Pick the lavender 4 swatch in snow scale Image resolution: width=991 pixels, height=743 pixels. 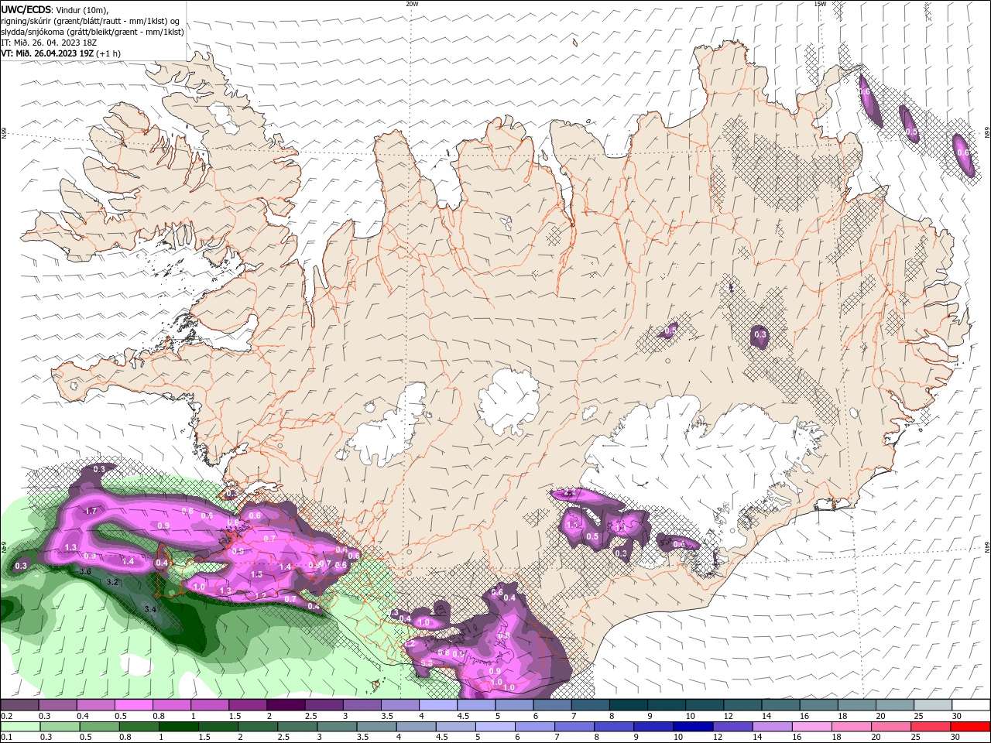click(437, 705)
